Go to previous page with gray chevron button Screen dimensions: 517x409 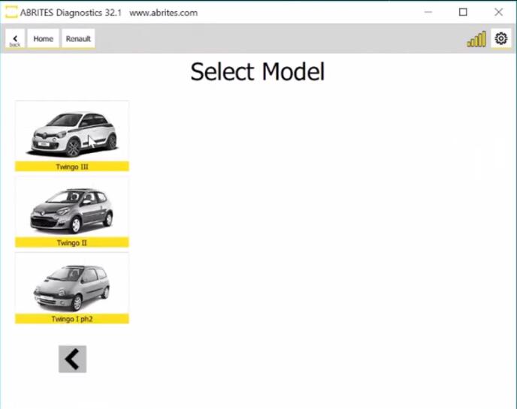(73, 359)
